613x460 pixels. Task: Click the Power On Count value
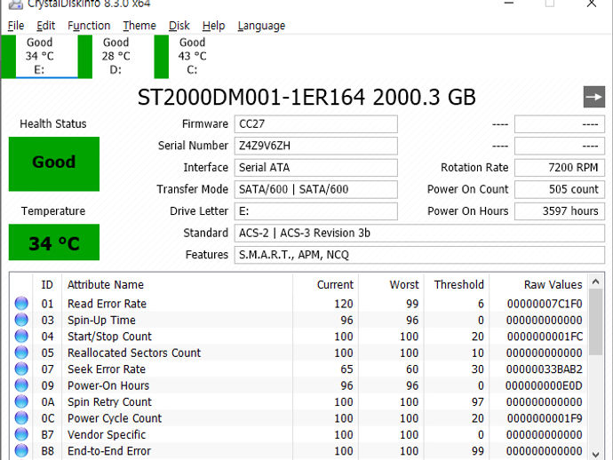click(560, 189)
